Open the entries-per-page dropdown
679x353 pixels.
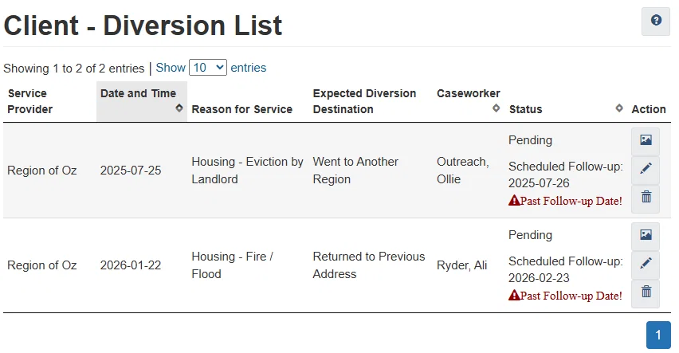click(208, 68)
